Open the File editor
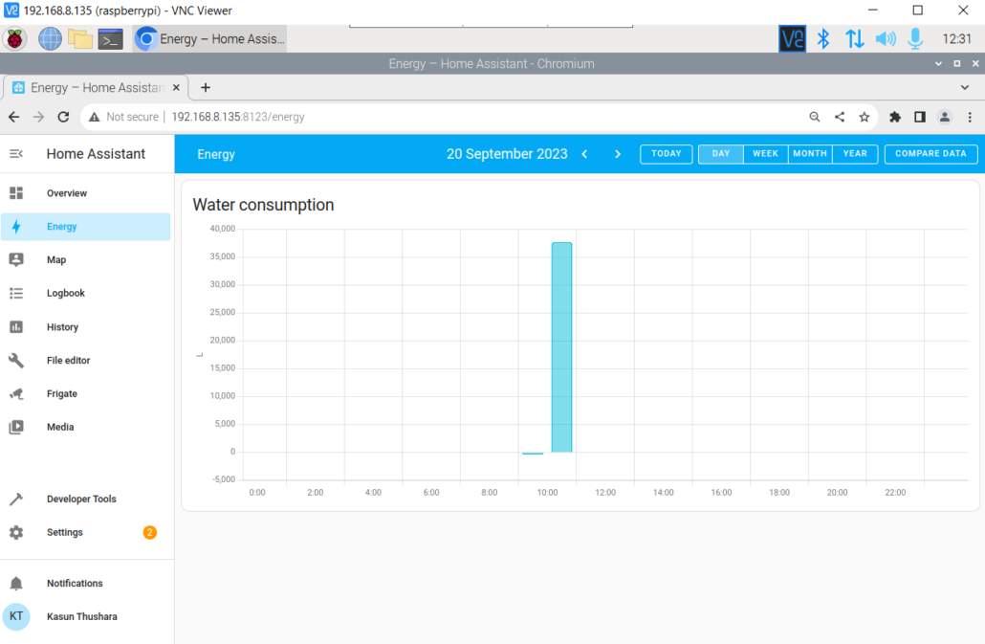This screenshot has width=985, height=644. 68,361
